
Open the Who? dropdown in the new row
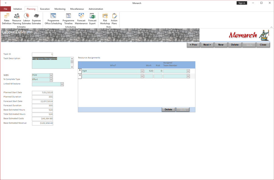pyautogui.click(x=142, y=76)
